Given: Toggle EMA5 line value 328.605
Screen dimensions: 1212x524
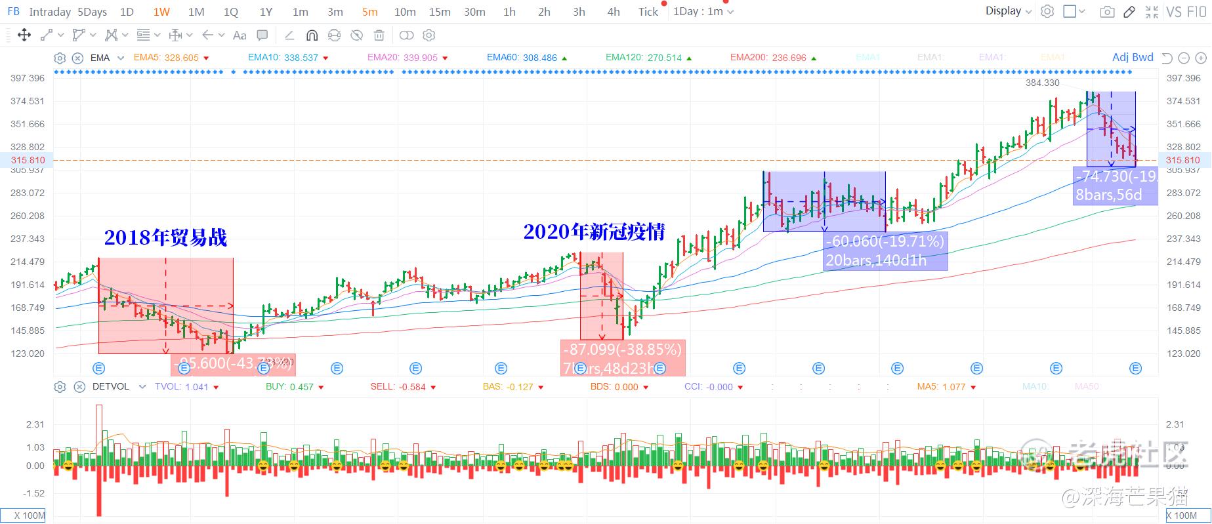Looking at the screenshot, I should coord(171,58).
